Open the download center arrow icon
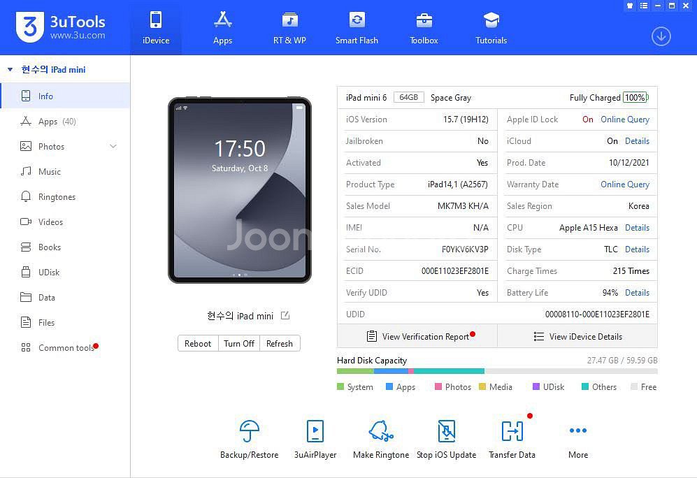The image size is (697, 478). (661, 36)
